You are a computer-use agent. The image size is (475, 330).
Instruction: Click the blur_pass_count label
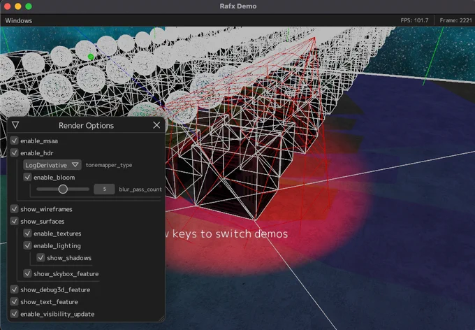140,189
